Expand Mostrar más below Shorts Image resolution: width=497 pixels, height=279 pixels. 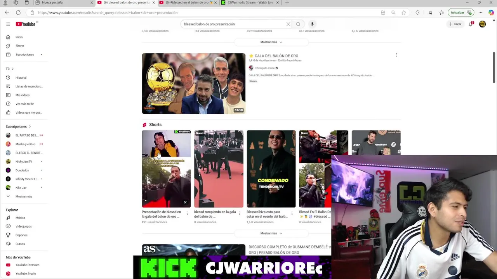(271, 233)
